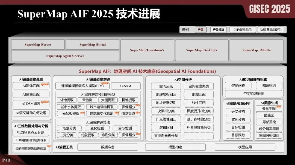Viewport: 295px width, 165px height.
Task: Click the 基于森林的分类 analysis box
Action: [x=199, y=119]
